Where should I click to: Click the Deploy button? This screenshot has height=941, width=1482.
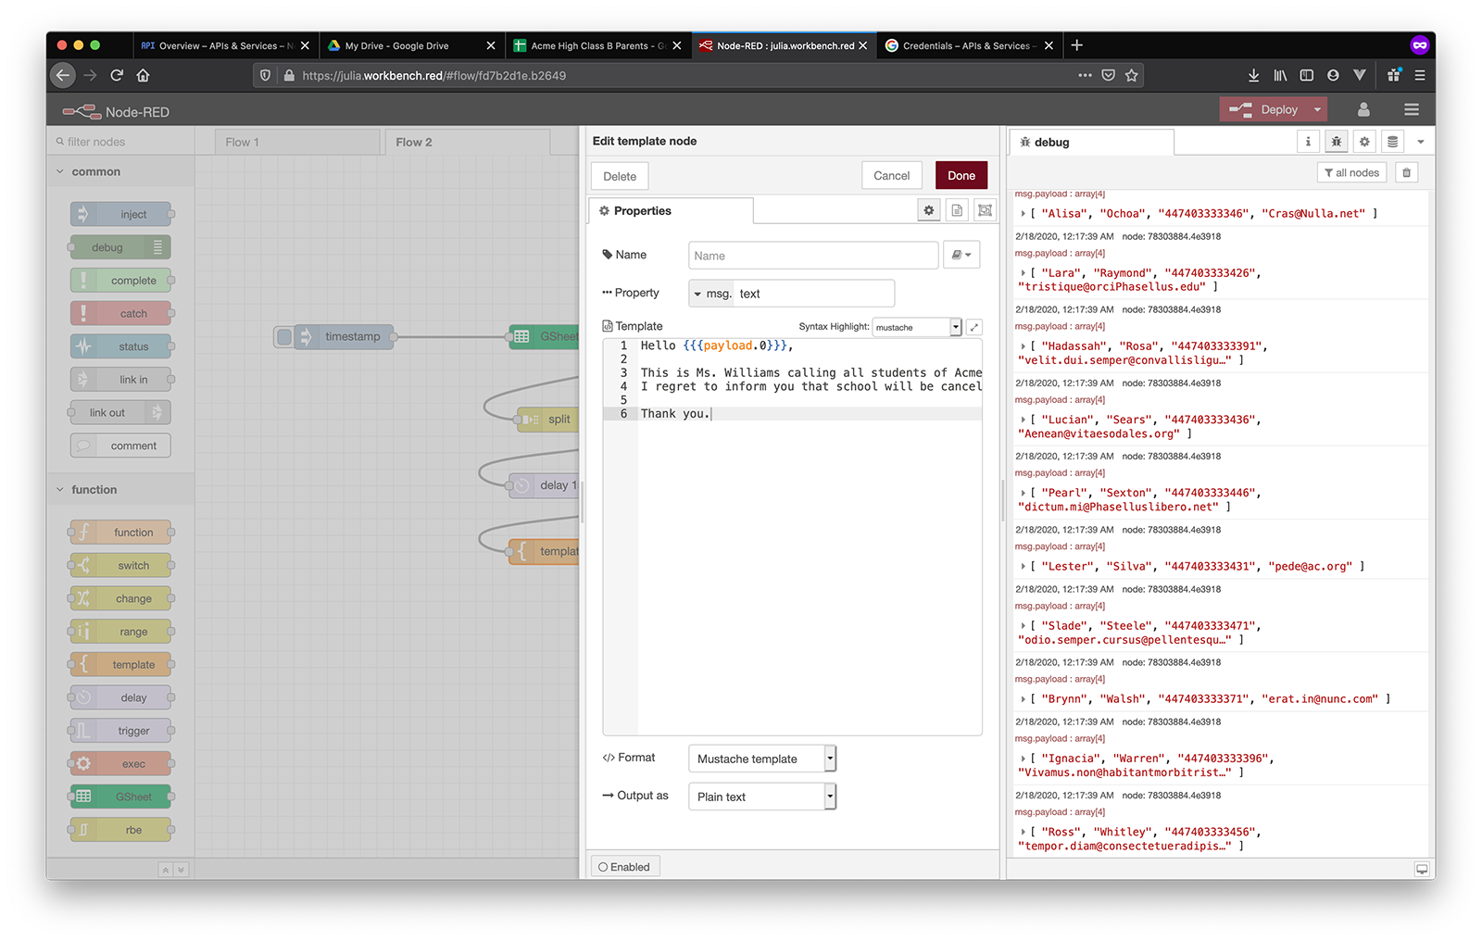tap(1265, 109)
